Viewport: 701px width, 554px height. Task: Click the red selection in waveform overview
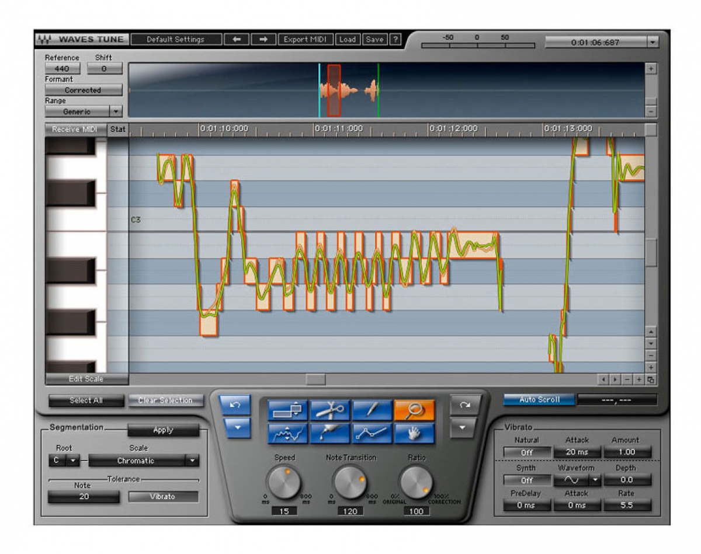(334, 90)
